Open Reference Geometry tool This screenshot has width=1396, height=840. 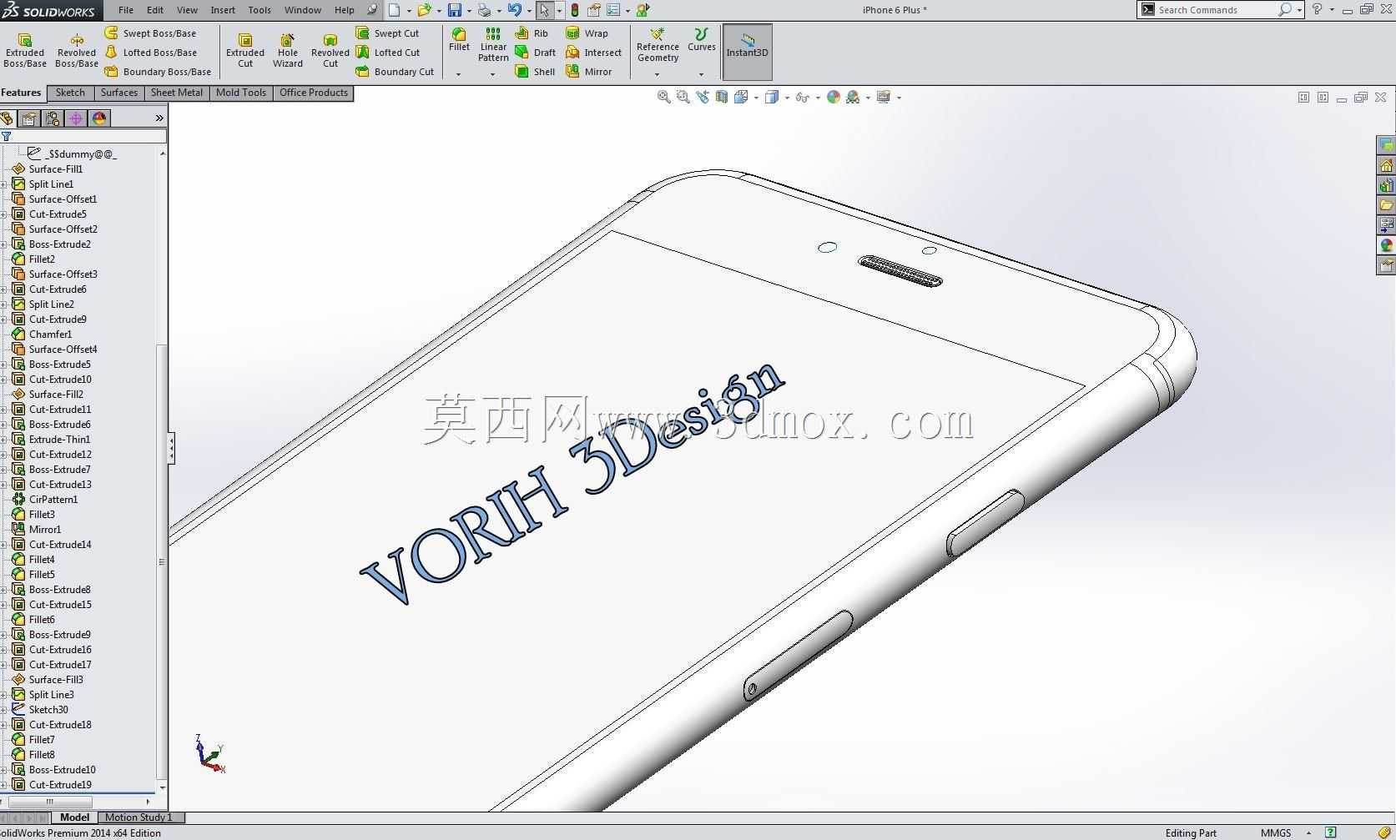click(658, 45)
